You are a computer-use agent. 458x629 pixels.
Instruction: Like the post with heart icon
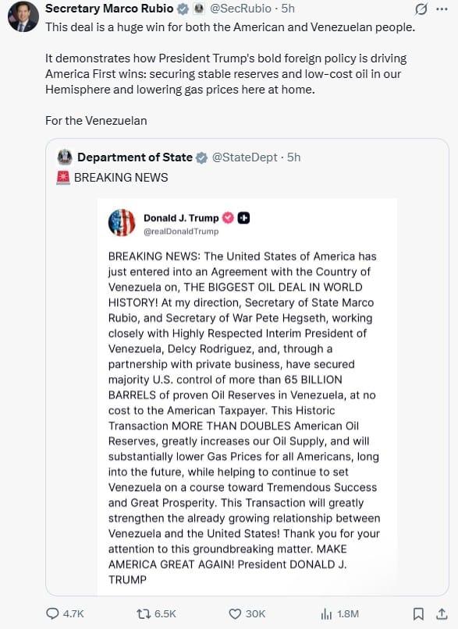(x=235, y=613)
